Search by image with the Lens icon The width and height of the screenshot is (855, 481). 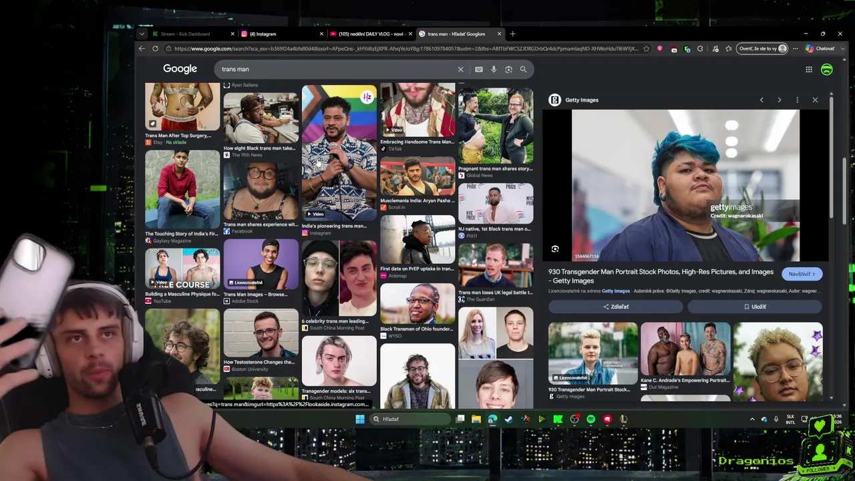pos(508,69)
